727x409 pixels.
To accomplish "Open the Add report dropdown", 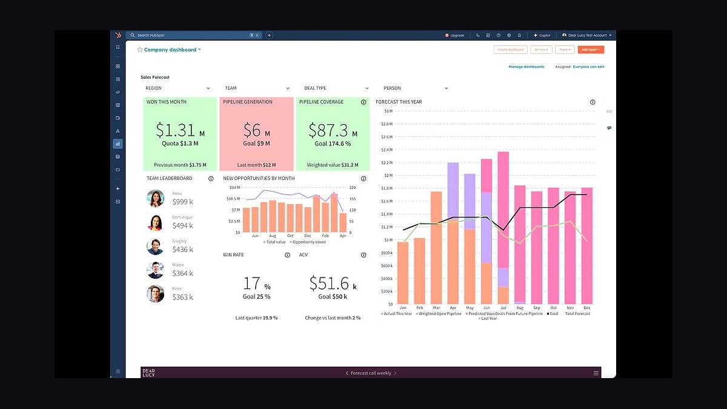I will [x=591, y=50].
